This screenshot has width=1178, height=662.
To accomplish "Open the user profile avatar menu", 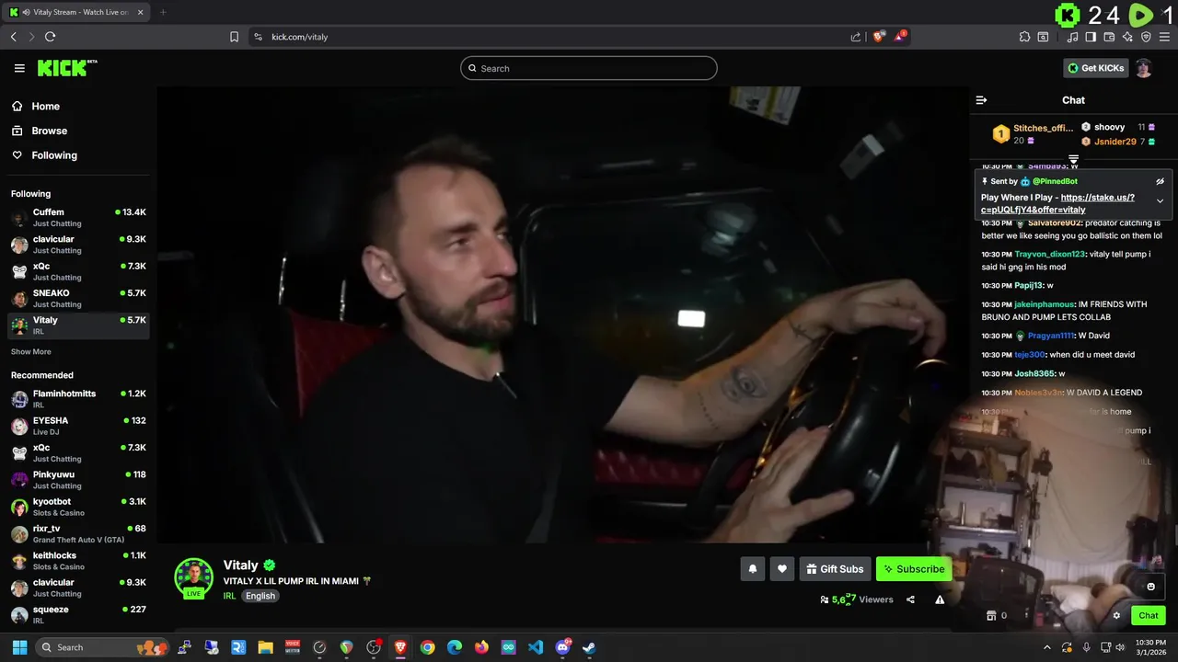I will click(1144, 68).
